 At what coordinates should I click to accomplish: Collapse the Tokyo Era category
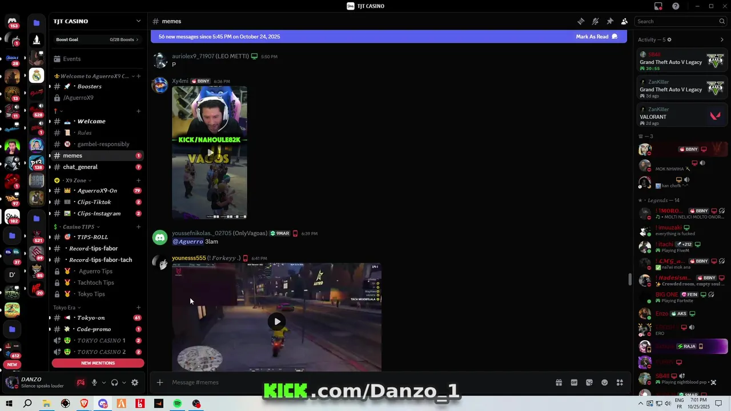66,308
